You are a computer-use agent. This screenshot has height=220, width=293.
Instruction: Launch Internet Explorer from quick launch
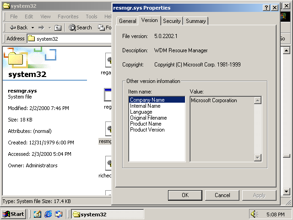pos(48,214)
